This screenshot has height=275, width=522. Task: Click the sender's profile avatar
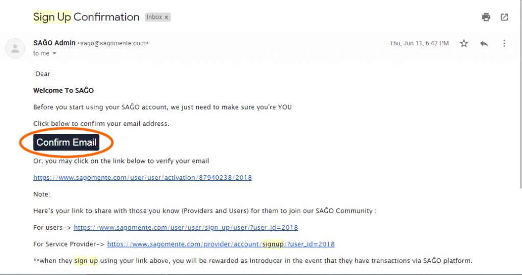coord(15,48)
